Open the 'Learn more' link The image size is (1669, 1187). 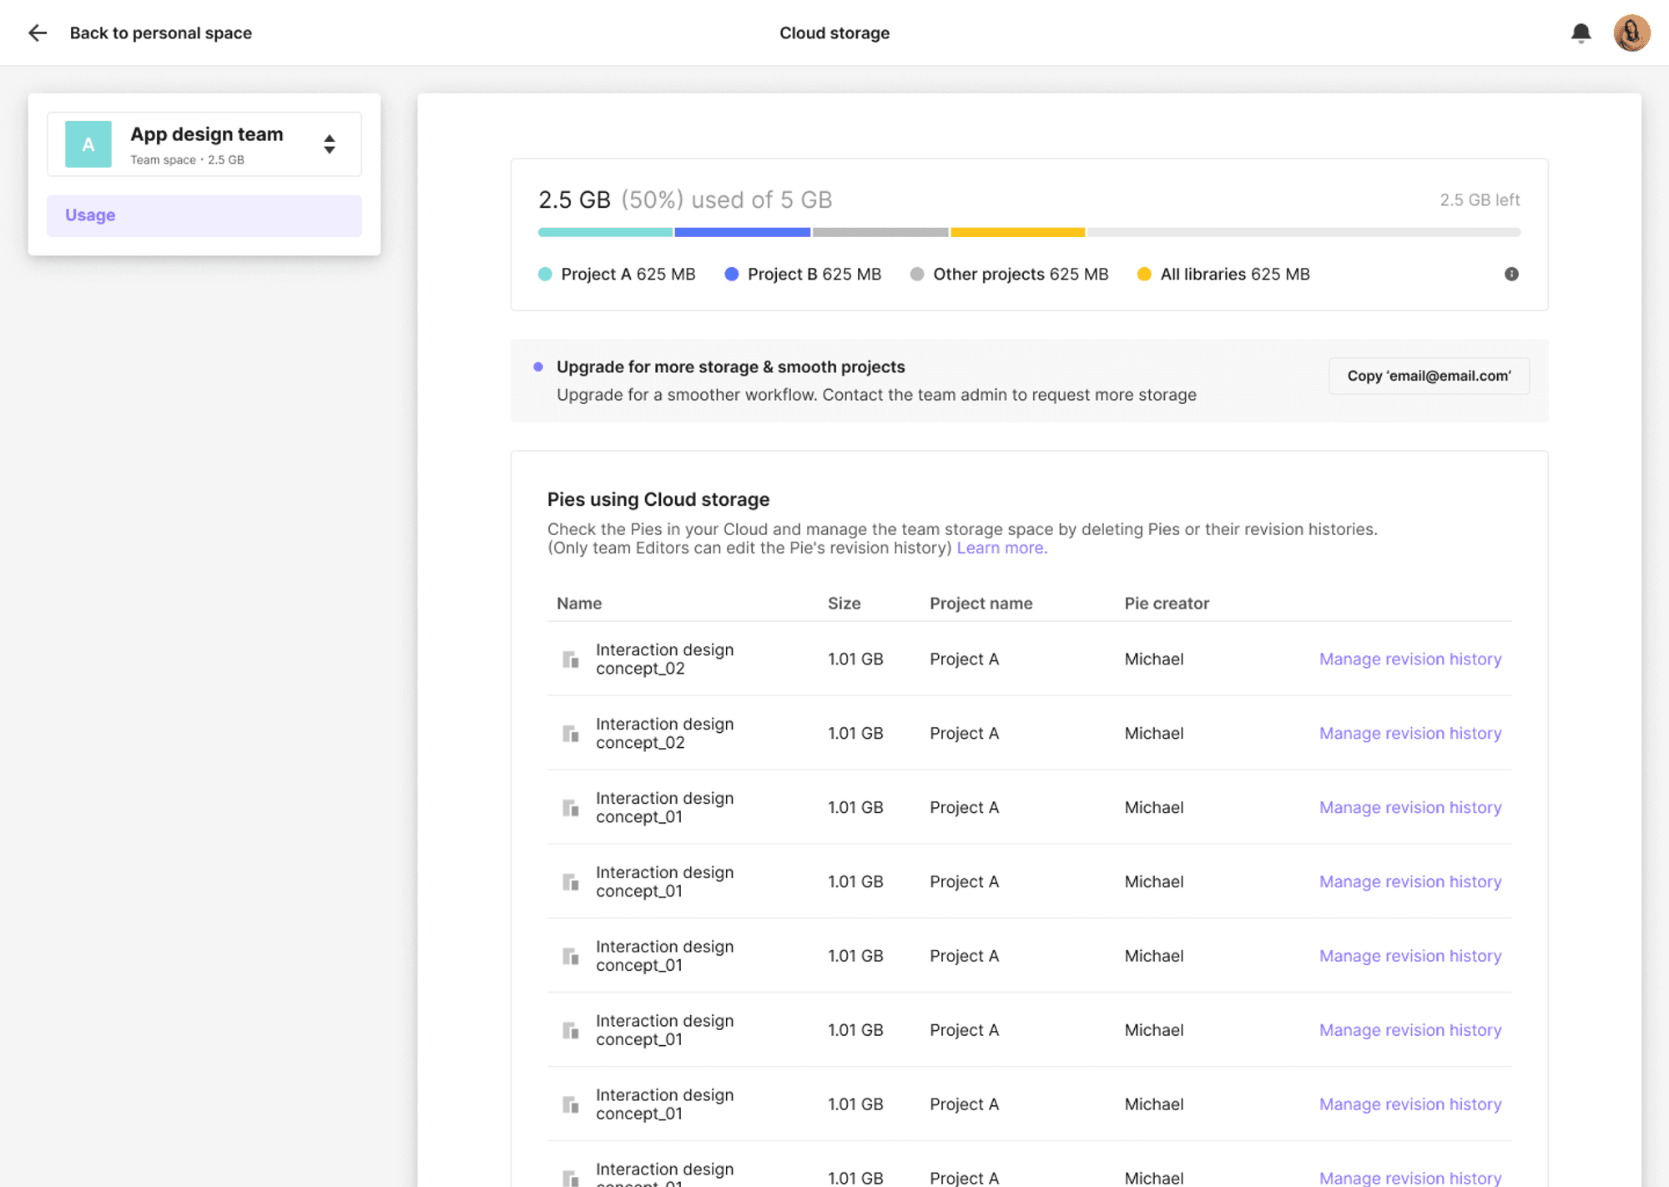pyautogui.click(x=1001, y=548)
